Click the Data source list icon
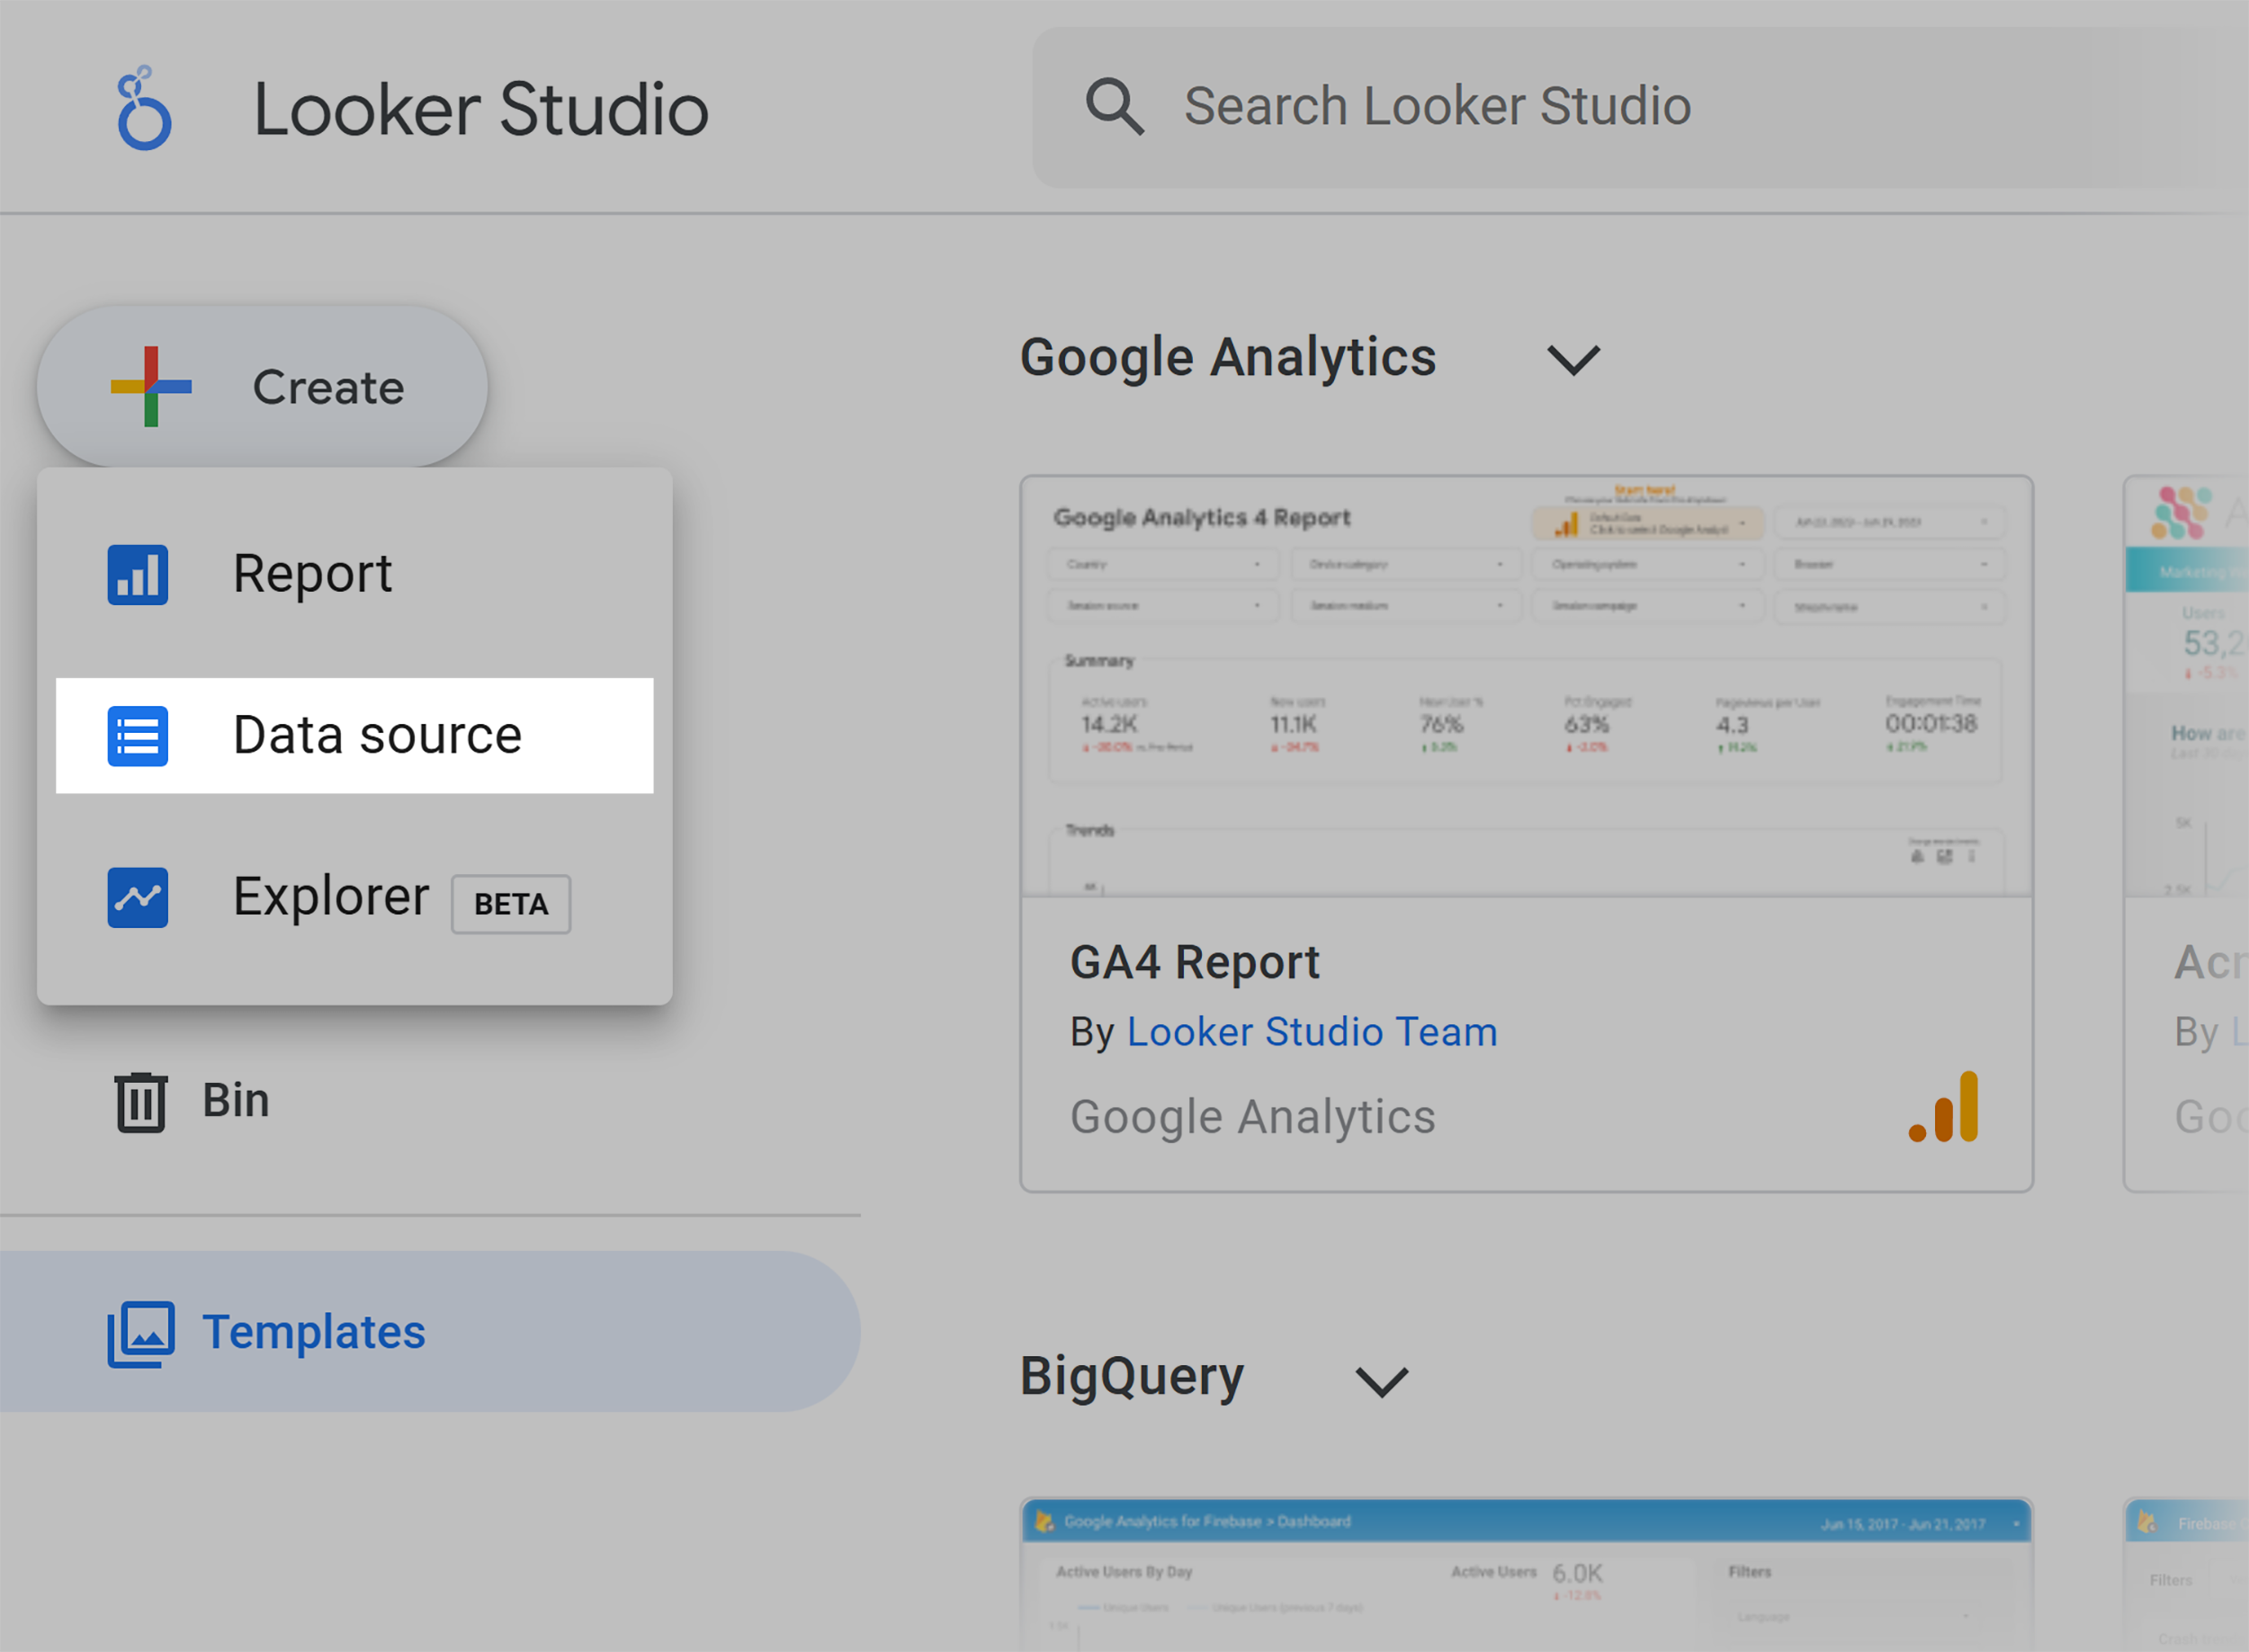Viewport: 2249px width, 1652px height. tap(138, 736)
